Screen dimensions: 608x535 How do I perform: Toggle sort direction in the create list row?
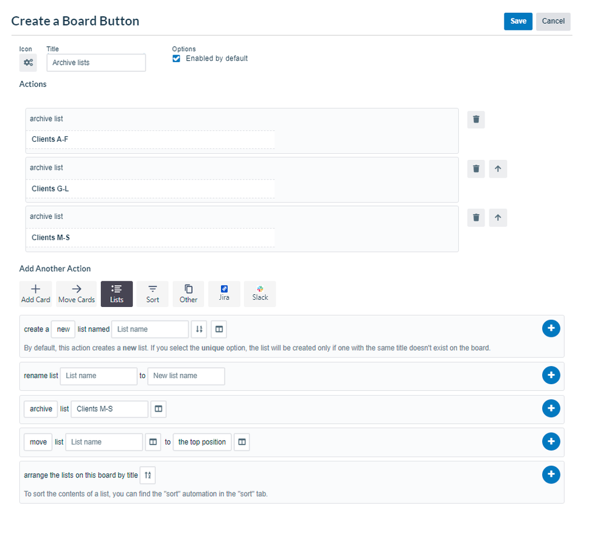coord(199,329)
